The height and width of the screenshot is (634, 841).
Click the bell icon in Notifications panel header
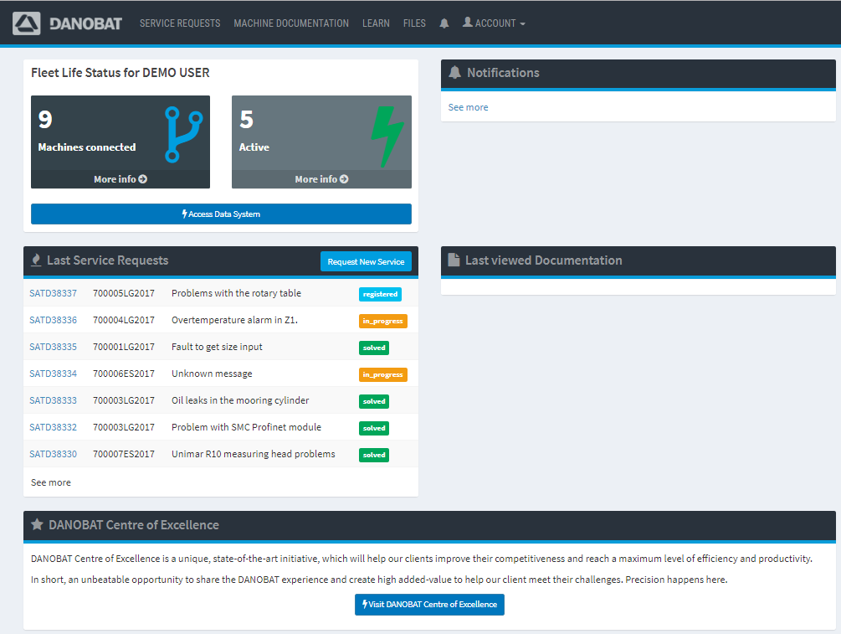(455, 73)
